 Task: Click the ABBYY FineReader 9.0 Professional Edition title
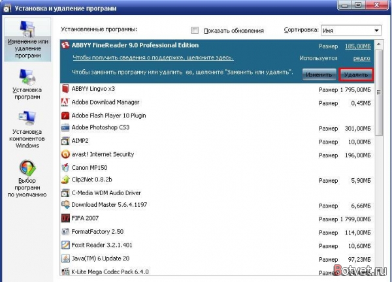135,45
